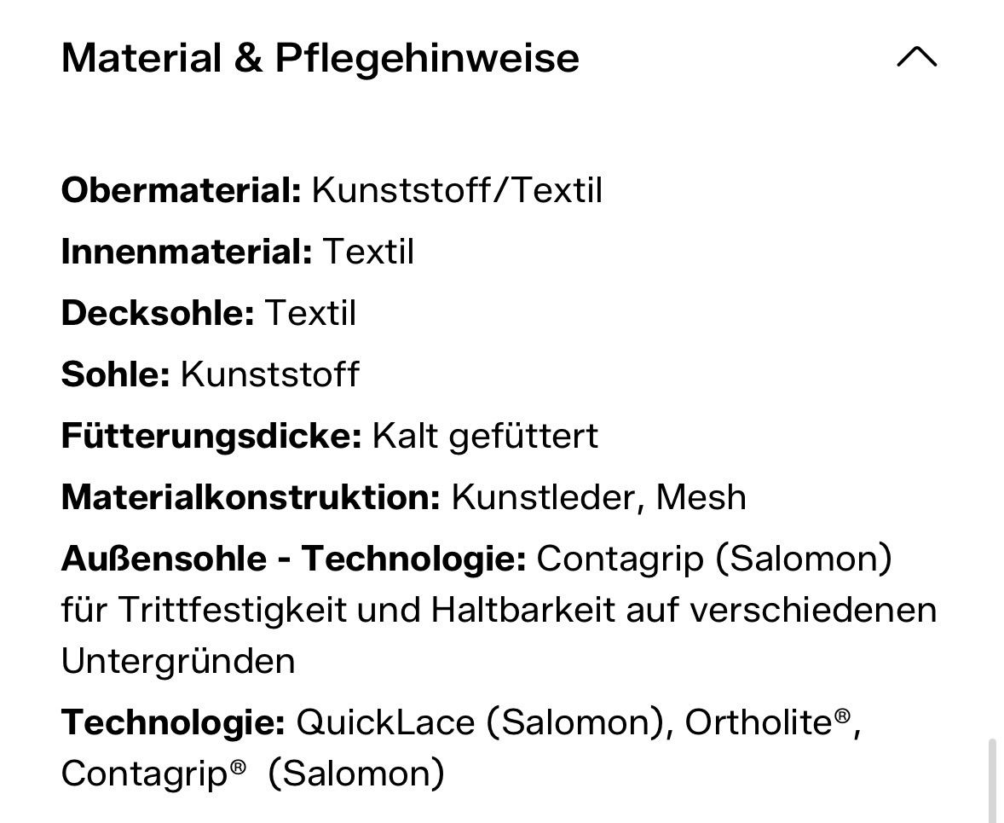Click the Kalt gefüttert text
Screen dimensions: 1004x823
point(485,436)
